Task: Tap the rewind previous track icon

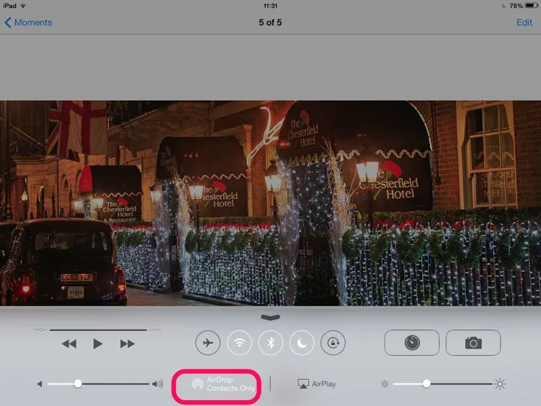Action: 69,344
